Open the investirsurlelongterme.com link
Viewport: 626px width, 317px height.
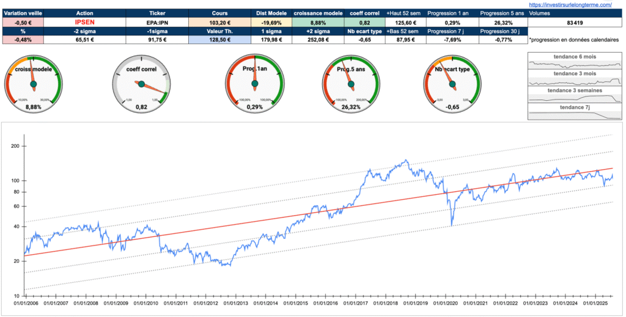(573, 4)
